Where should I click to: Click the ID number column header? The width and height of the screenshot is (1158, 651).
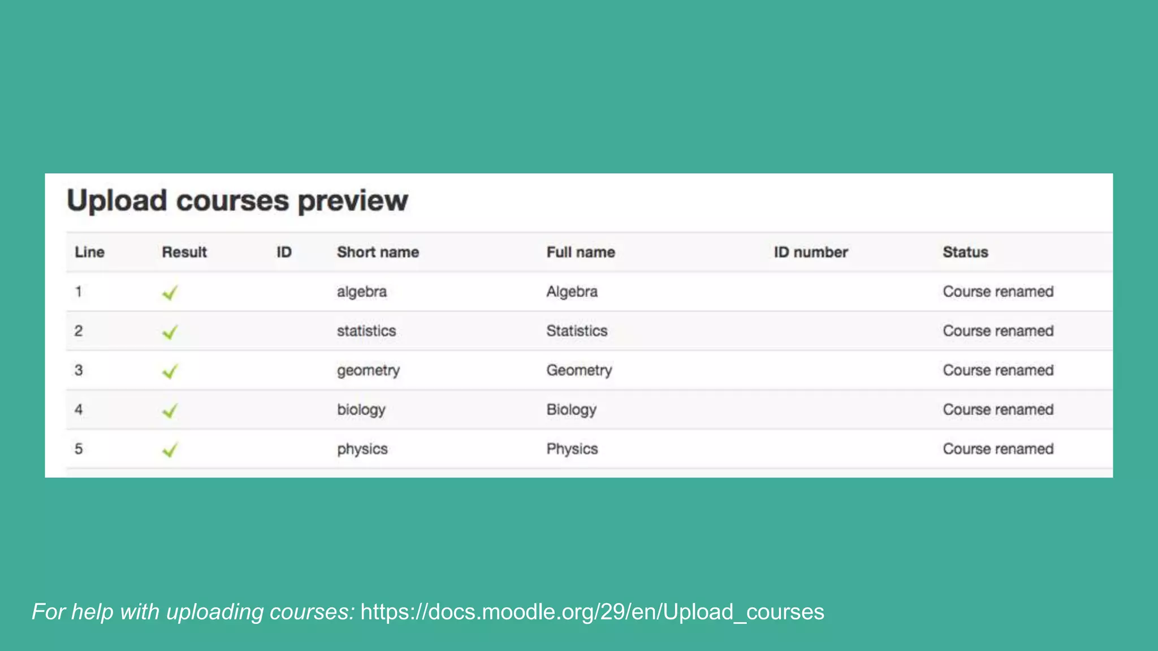pos(811,252)
